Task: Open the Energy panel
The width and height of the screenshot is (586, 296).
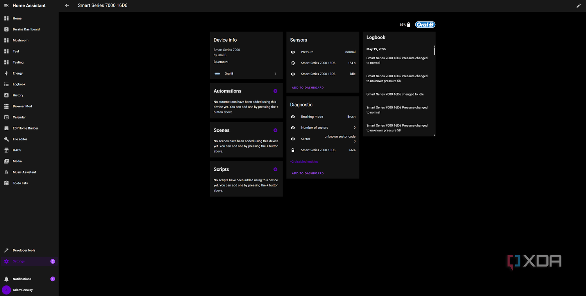Action: [29, 73]
